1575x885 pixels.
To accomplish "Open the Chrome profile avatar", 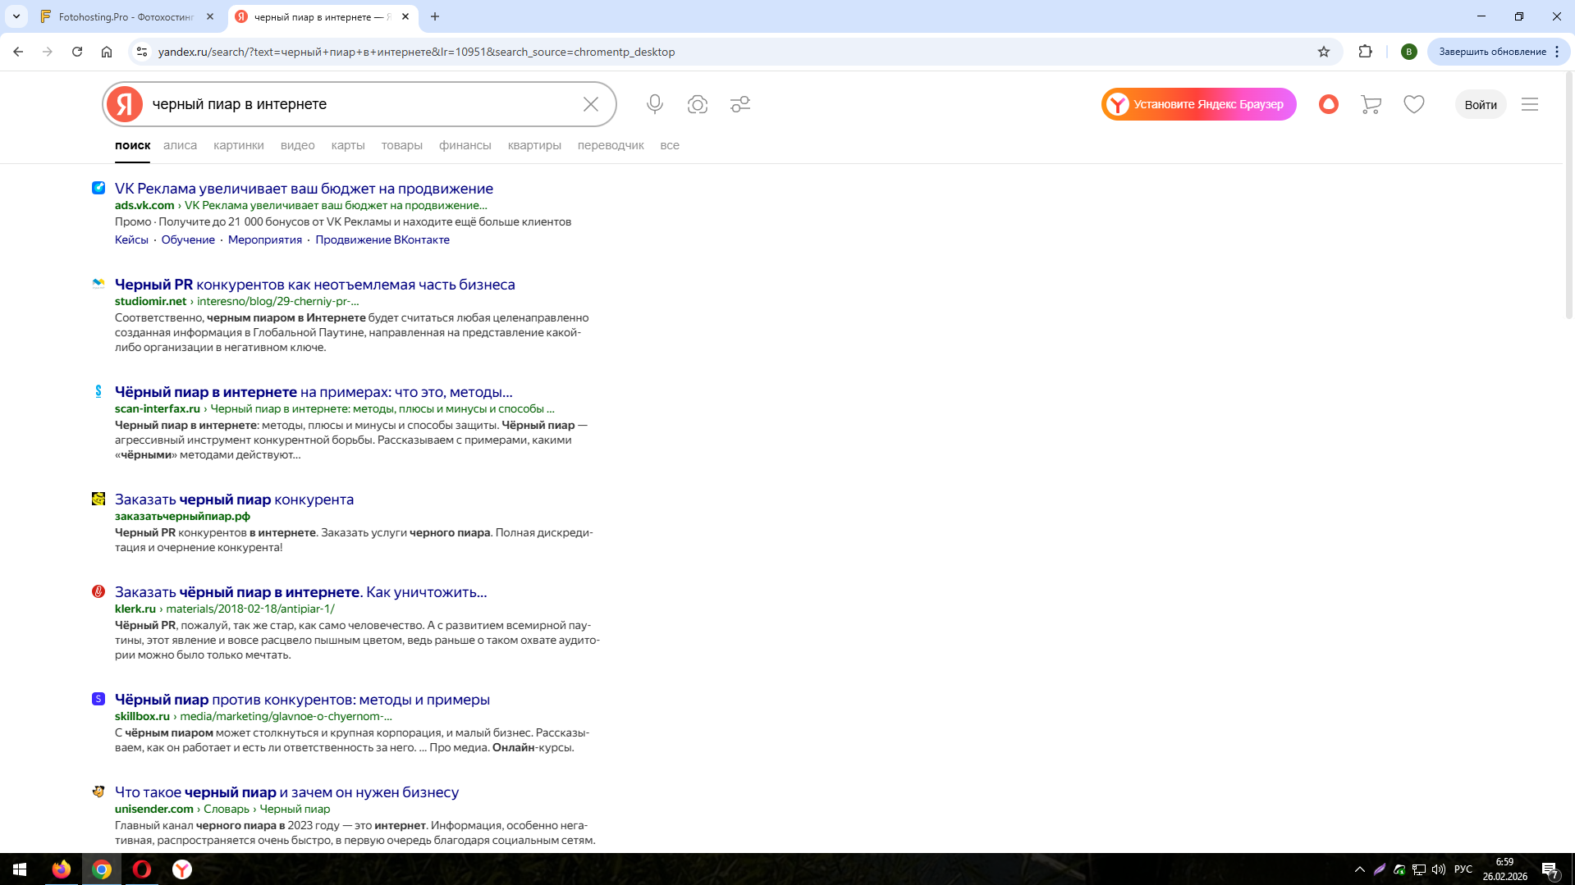I will tap(1409, 52).
